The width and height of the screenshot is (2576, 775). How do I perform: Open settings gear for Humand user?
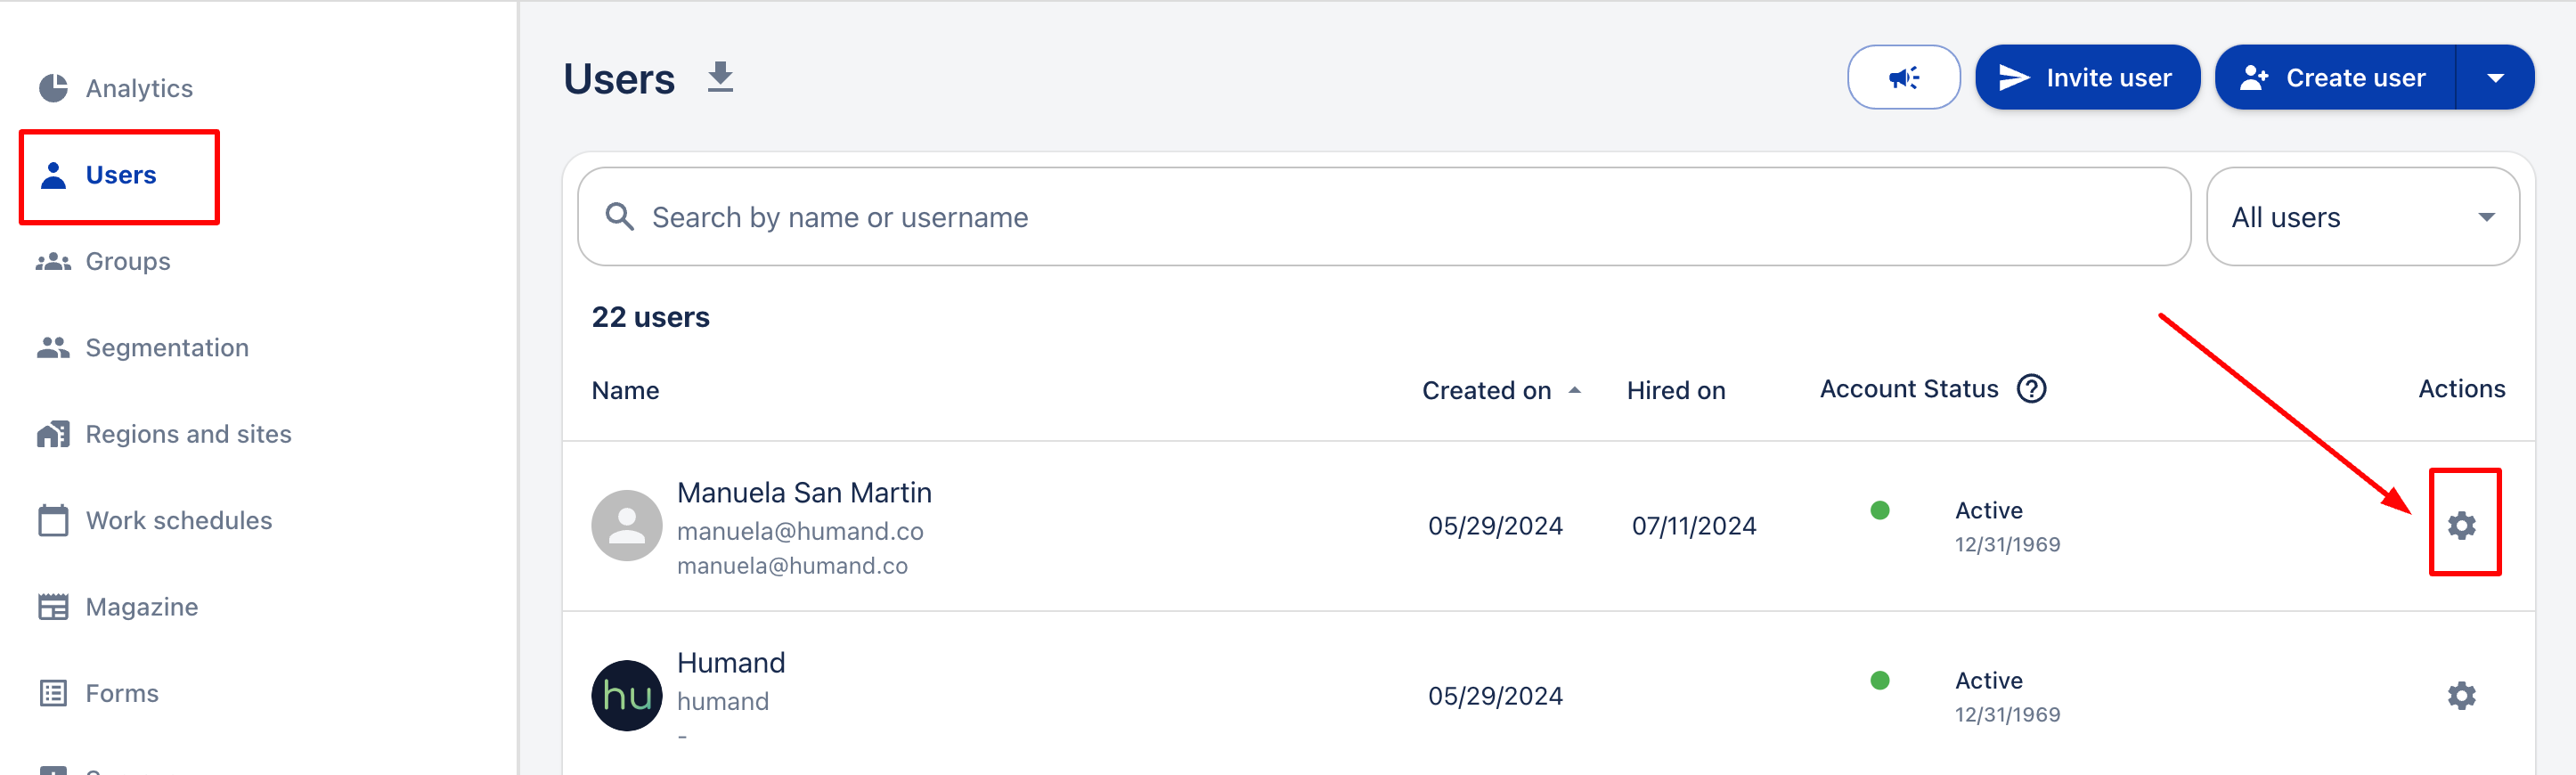click(x=2461, y=695)
